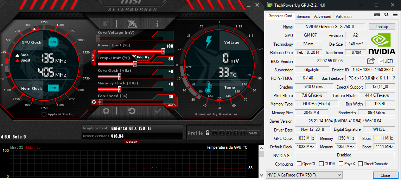Click the graph scrollbar down arrow
This screenshot has height=180, width=401.
[261, 175]
